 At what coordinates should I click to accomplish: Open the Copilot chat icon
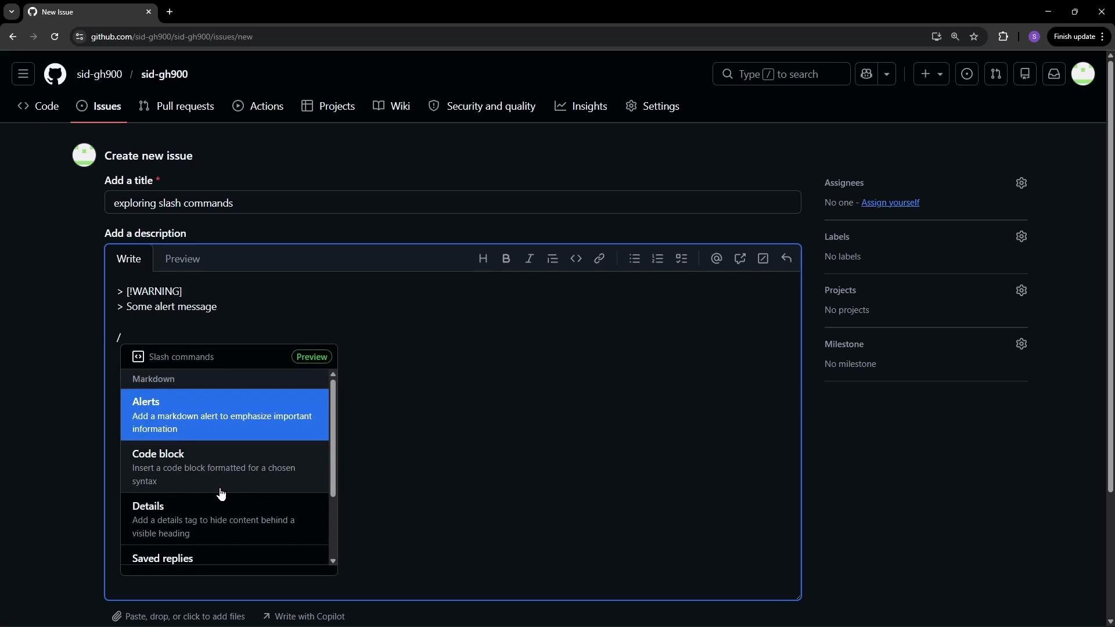pyautogui.click(x=866, y=74)
